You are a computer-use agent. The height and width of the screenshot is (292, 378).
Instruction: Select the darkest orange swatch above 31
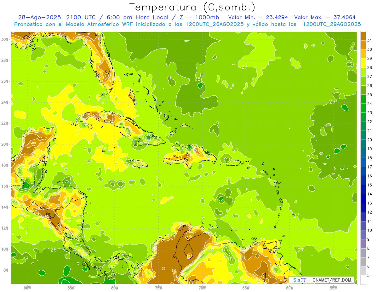(x=363, y=36)
